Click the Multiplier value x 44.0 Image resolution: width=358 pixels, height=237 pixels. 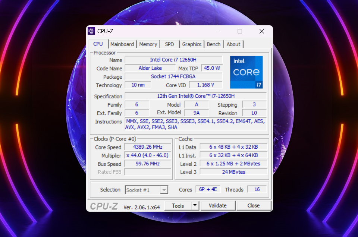[148, 155]
